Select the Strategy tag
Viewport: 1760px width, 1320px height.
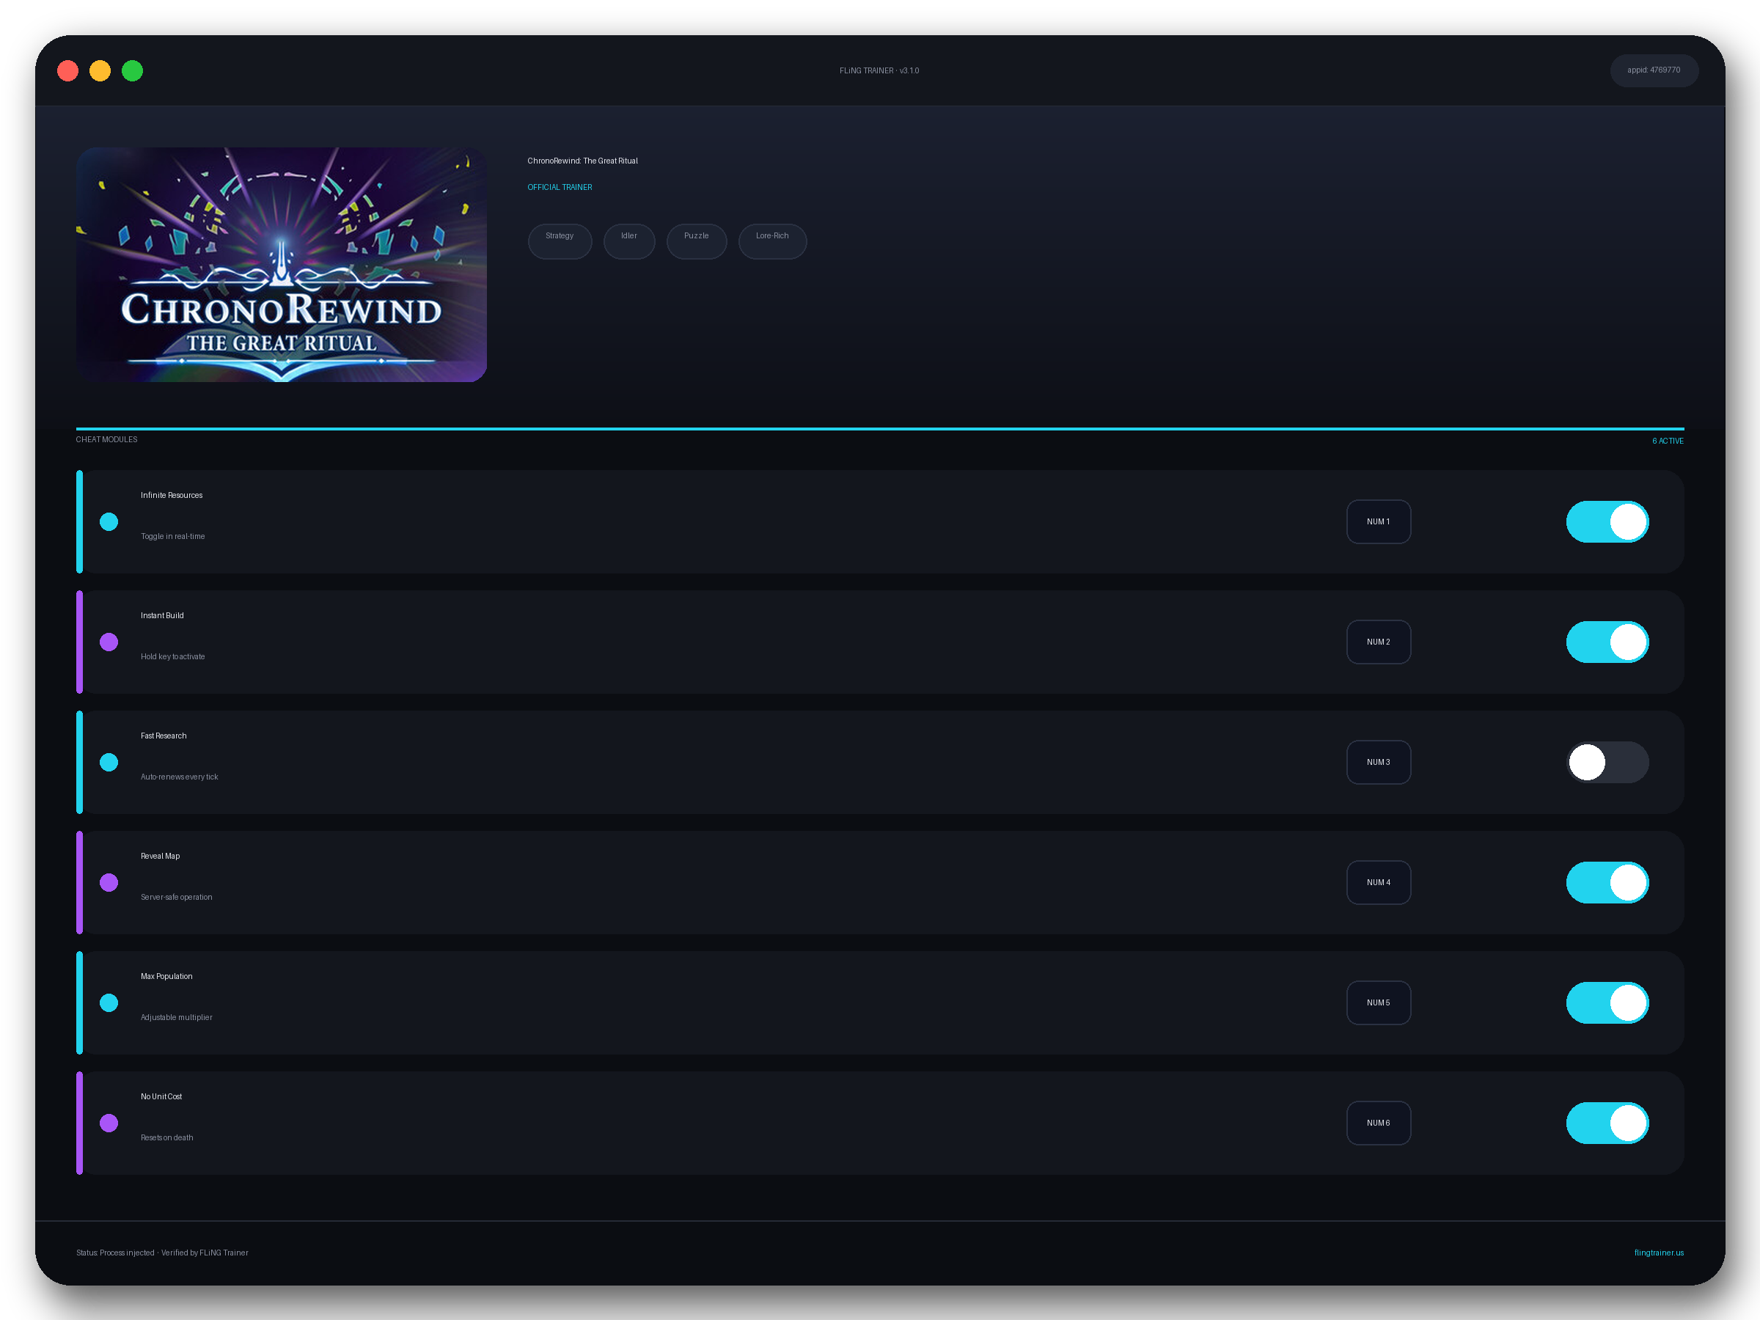pyautogui.click(x=560, y=241)
